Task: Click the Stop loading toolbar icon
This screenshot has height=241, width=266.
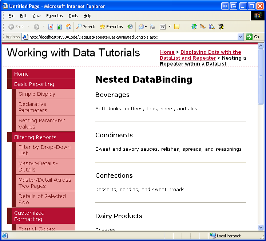Action: [51, 27]
